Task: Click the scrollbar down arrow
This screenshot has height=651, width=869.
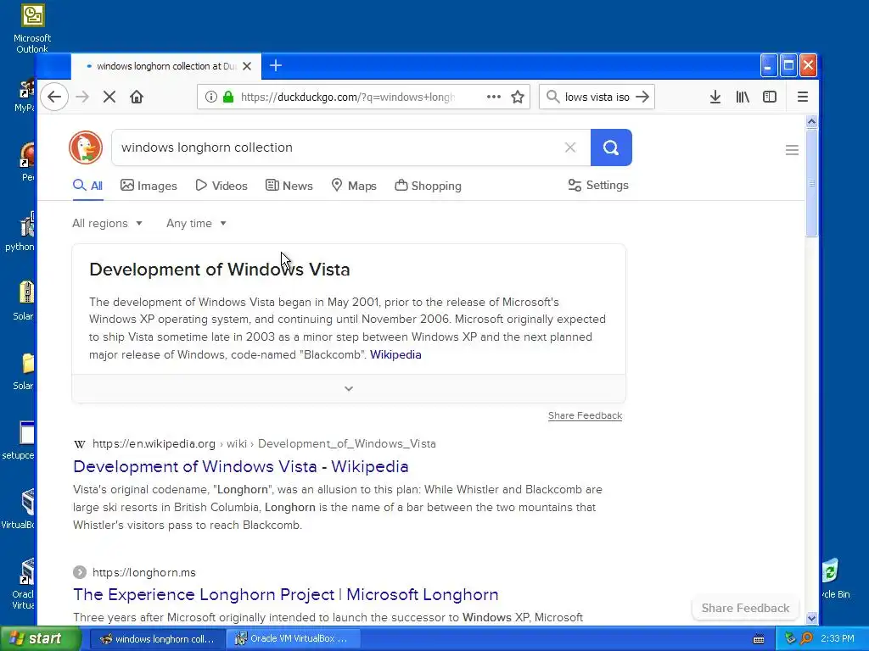Action: click(x=811, y=618)
